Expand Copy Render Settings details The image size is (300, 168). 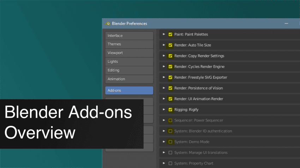pyautogui.click(x=164, y=56)
